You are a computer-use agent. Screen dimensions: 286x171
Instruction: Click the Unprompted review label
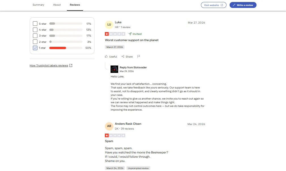coord(138,168)
